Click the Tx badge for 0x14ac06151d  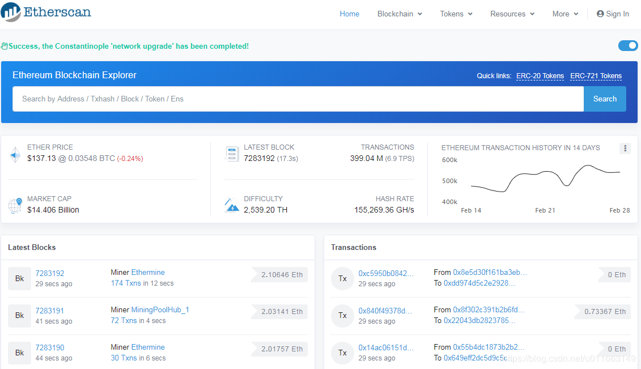coord(342,353)
